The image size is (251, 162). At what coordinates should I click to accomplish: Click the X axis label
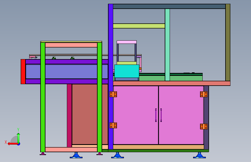pos(6,142)
